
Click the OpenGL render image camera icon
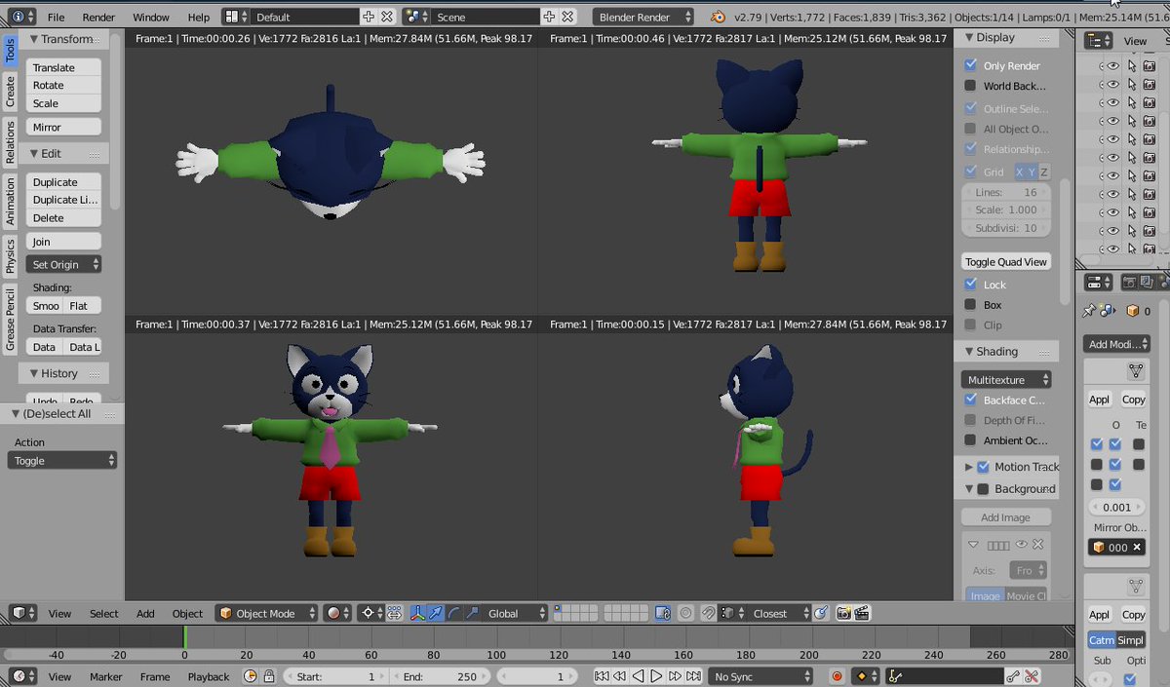842,613
